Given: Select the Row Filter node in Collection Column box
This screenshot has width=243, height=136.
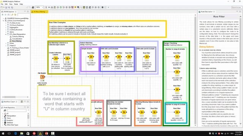Looking at the screenshot, I should (67, 59).
